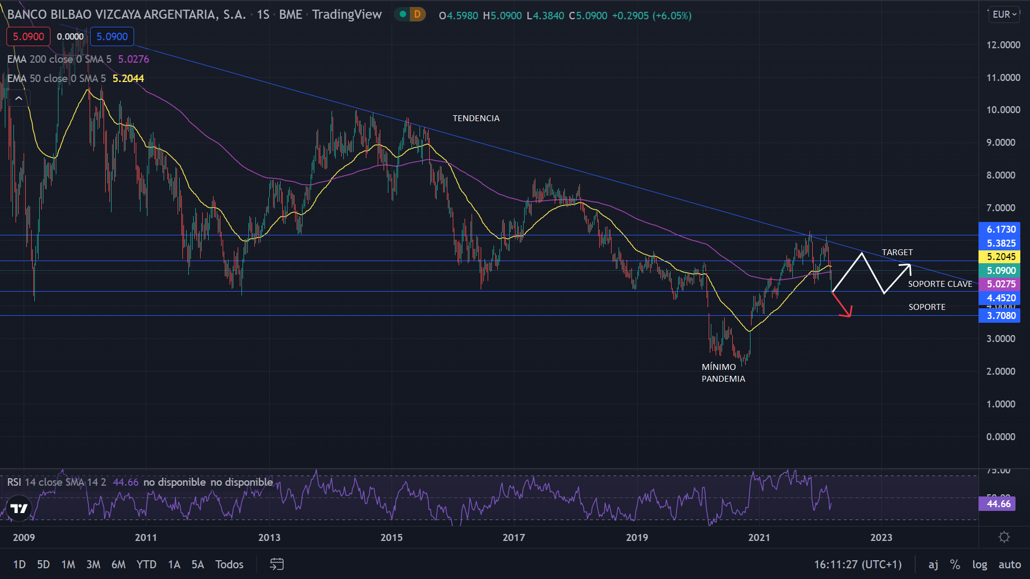Click the 5.2045 yellow EMA price label
Screen dimensions: 1030x579
tap(1000, 257)
